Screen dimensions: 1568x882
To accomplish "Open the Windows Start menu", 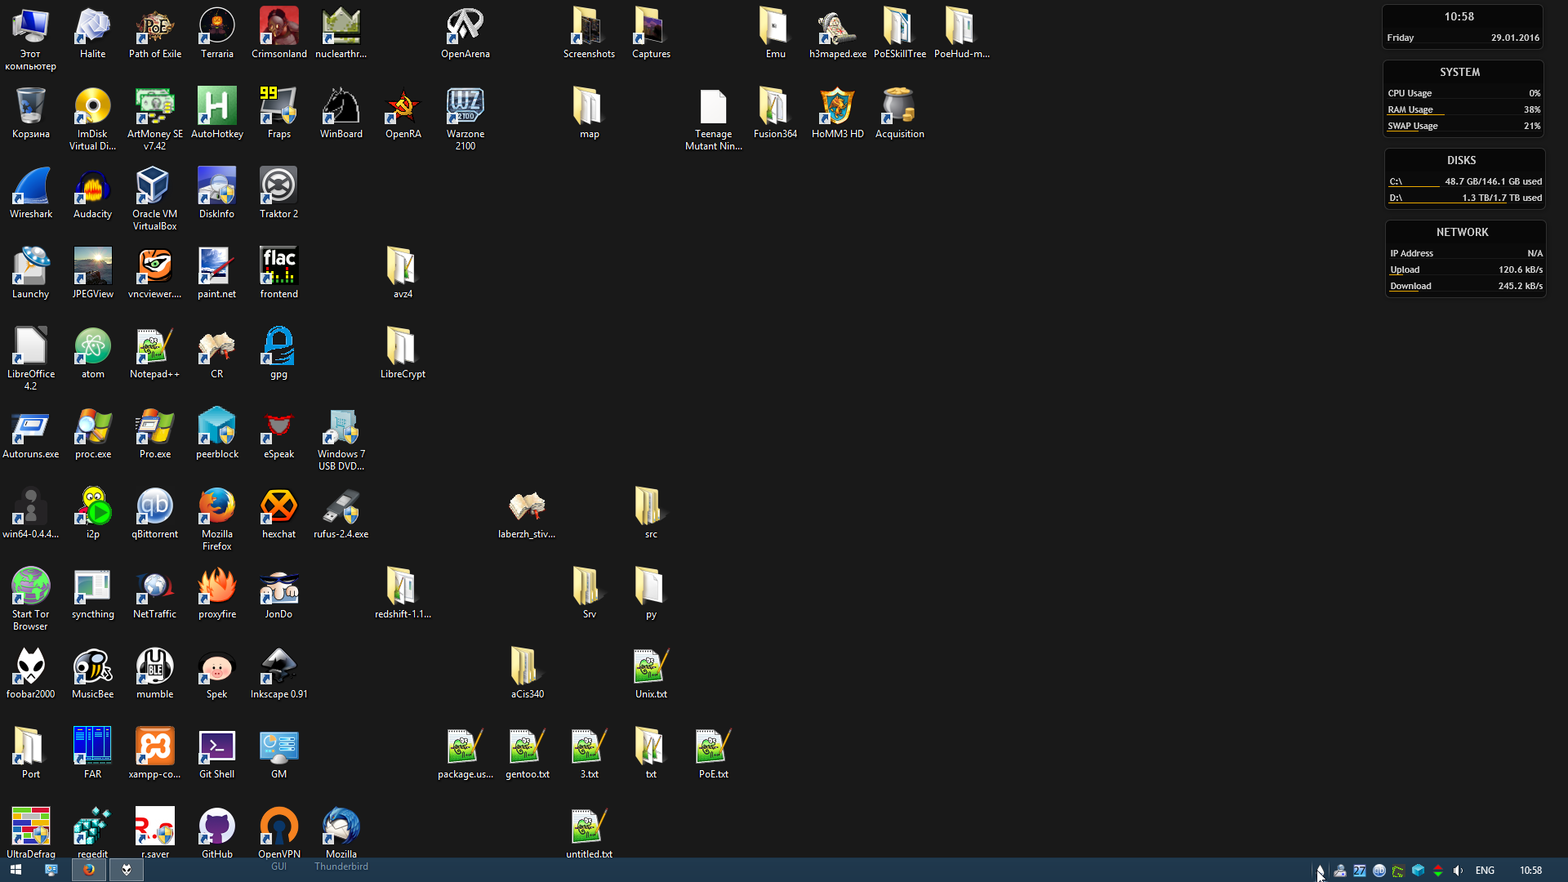I will tap(16, 870).
